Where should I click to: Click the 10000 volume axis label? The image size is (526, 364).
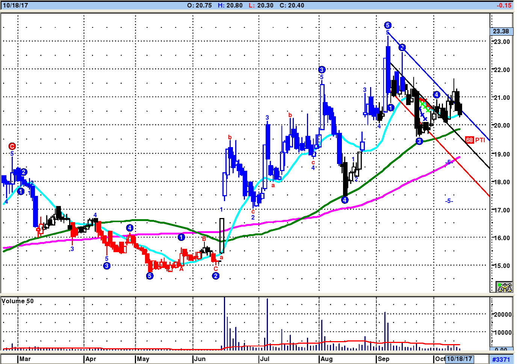pos(503,332)
